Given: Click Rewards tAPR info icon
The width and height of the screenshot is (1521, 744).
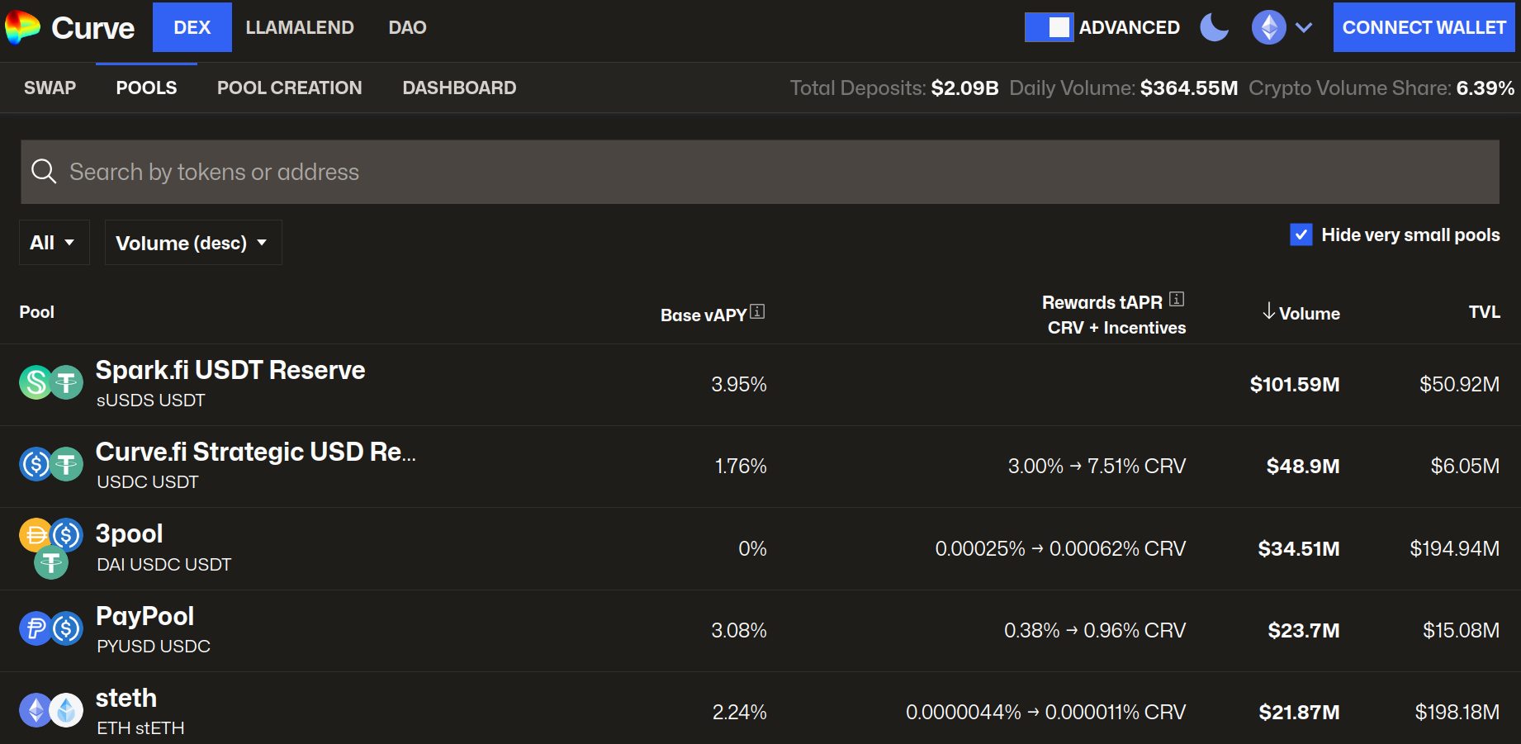Looking at the screenshot, I should [x=1177, y=299].
